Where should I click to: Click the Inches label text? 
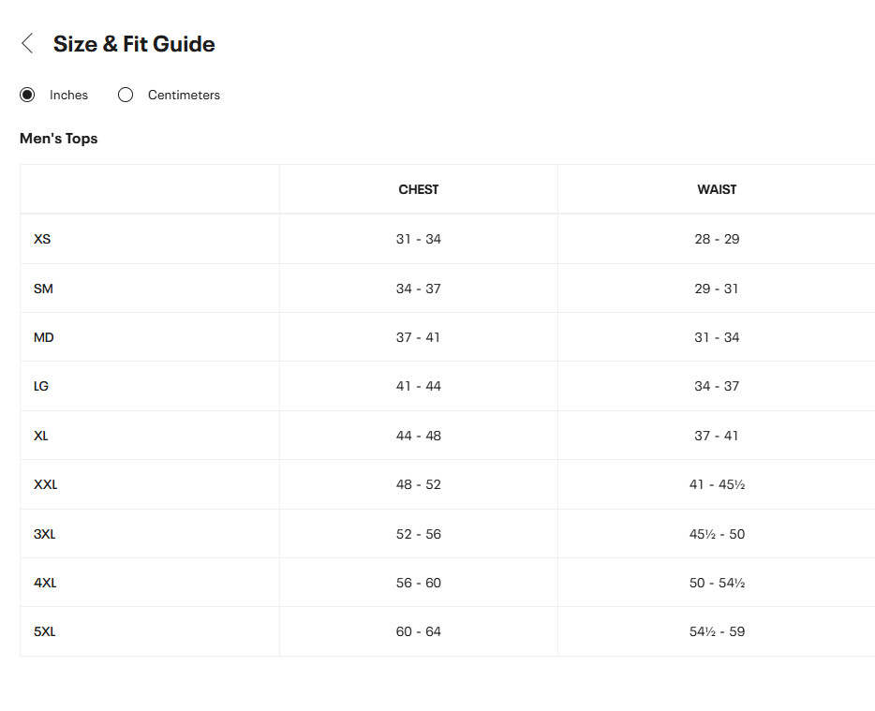click(68, 96)
